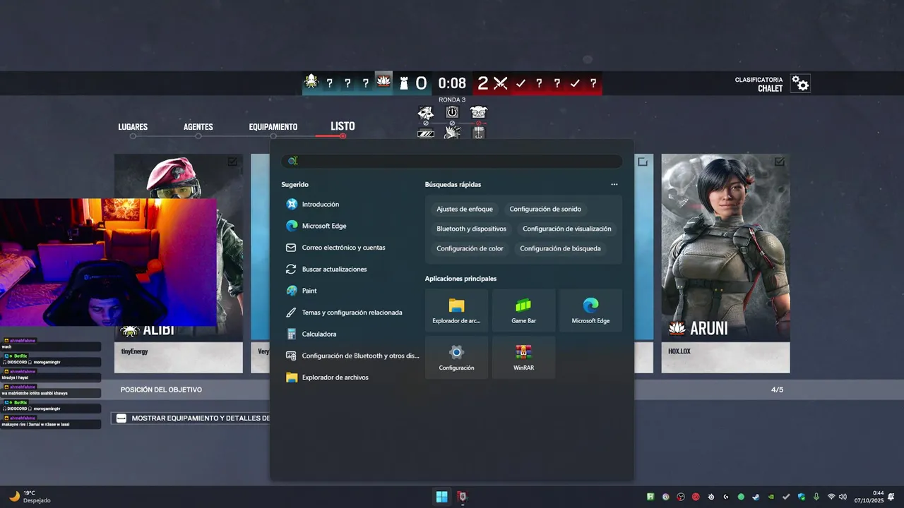Launch the Game Bar app tile
The image size is (904, 508).
[523, 310]
